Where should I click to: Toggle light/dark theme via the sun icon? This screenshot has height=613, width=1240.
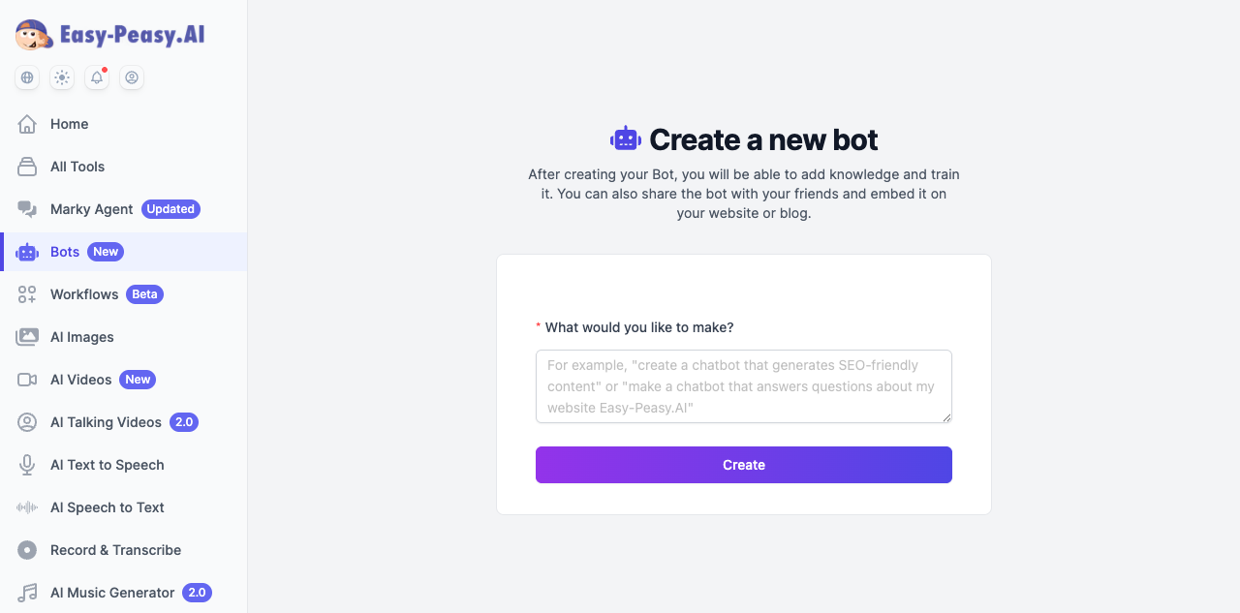(x=61, y=77)
